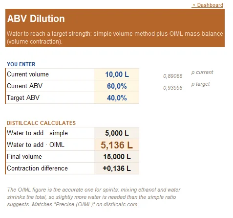Select the Current volume input 10,00 L

(117, 74)
